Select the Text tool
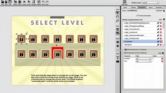 tap(117, 58)
